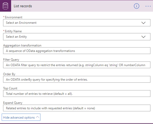Click the chevron arrow in Entity Name field
This screenshot has height=124, width=153.
pos(143,37)
